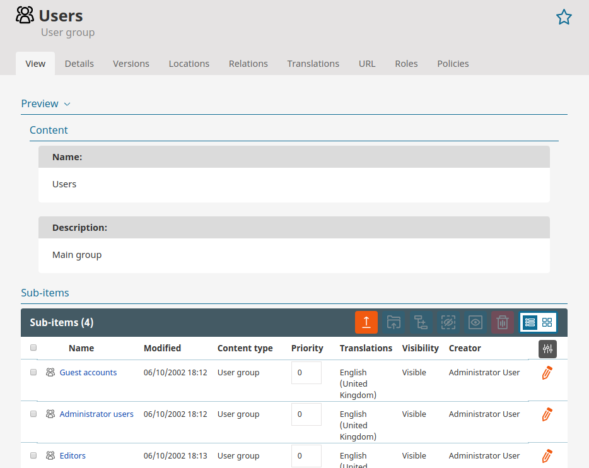The image size is (589, 468).
Task: Click the Content section heading
Action: click(x=49, y=130)
